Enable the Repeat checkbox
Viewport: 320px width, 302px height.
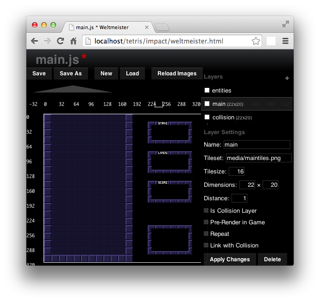point(206,234)
